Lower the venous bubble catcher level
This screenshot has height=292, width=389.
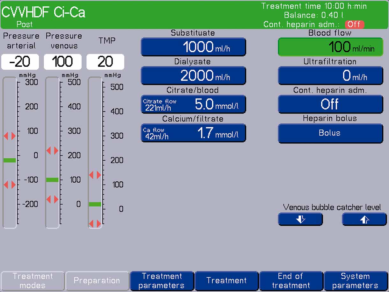(x=300, y=219)
